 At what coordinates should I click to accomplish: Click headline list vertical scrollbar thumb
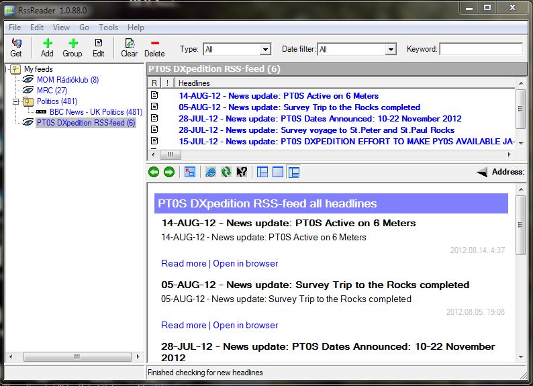click(521, 109)
